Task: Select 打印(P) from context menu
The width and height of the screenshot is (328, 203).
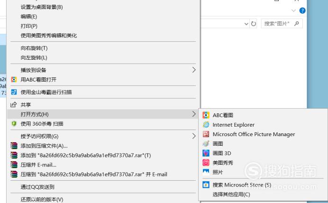Action: [29, 26]
